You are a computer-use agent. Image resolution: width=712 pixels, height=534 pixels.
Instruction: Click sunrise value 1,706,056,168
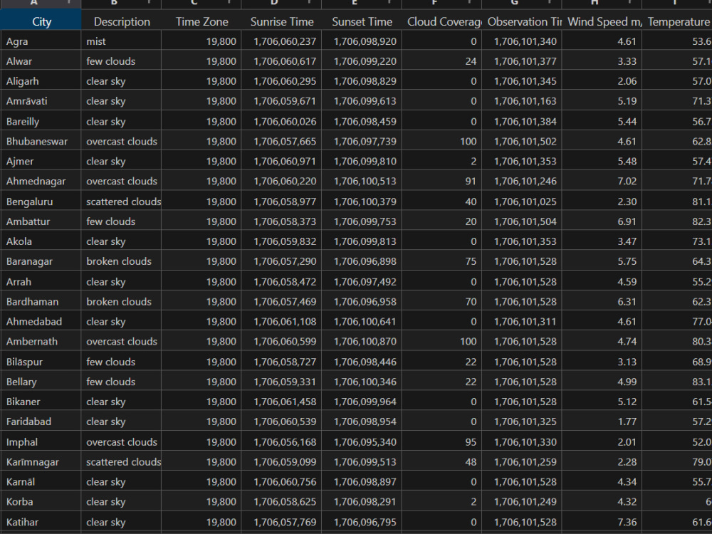tap(281, 442)
